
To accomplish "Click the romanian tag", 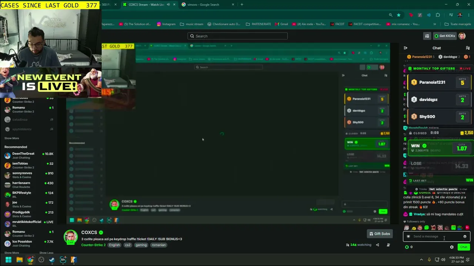I will [x=158, y=245].
